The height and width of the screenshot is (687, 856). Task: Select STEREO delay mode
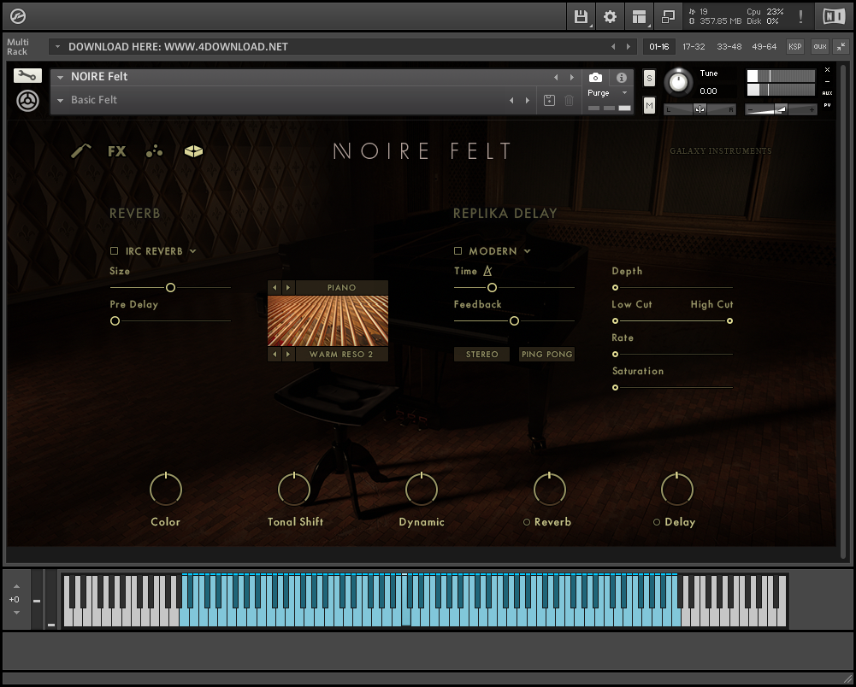(481, 354)
